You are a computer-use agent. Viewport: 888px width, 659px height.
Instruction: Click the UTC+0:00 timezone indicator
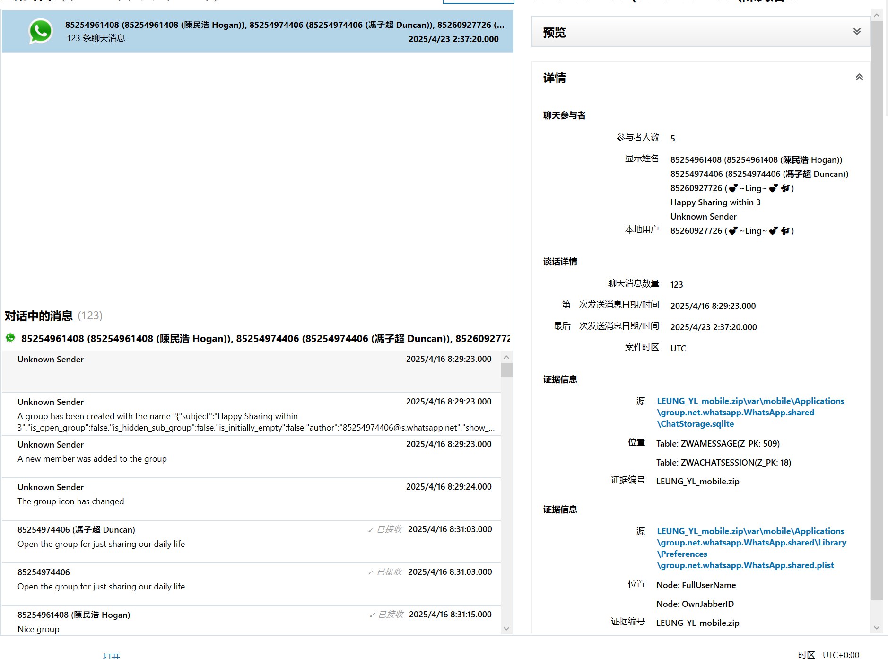(x=841, y=655)
